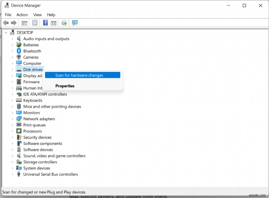Viewport: 269px width, 198px height.
Task: Select the Software devices label
Action: [38, 150]
